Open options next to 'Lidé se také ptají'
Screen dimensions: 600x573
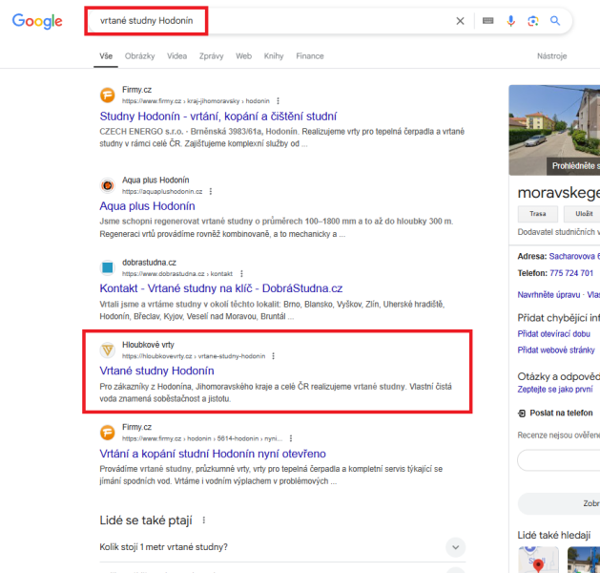point(204,520)
